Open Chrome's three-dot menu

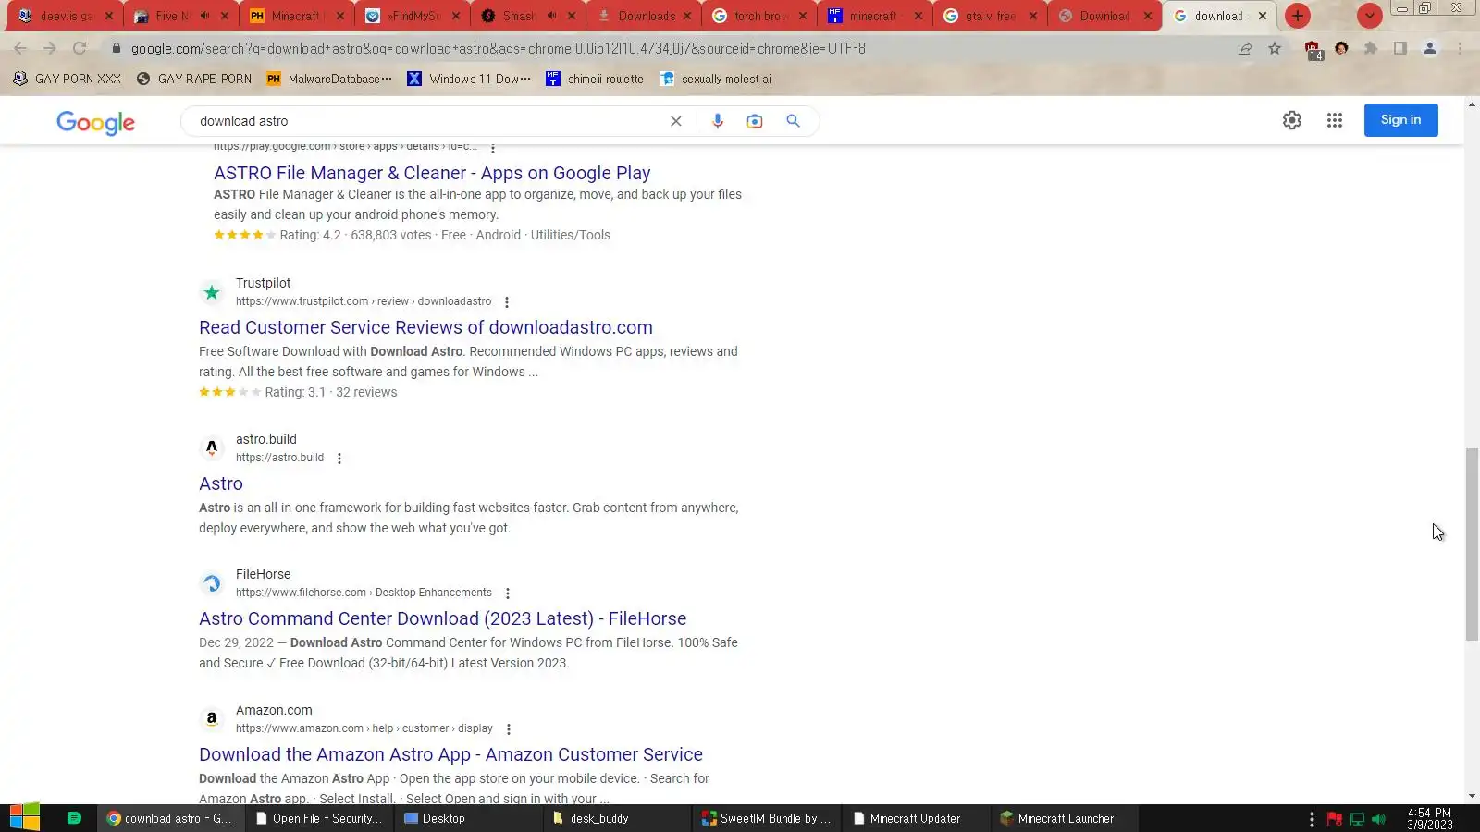[x=1460, y=48]
